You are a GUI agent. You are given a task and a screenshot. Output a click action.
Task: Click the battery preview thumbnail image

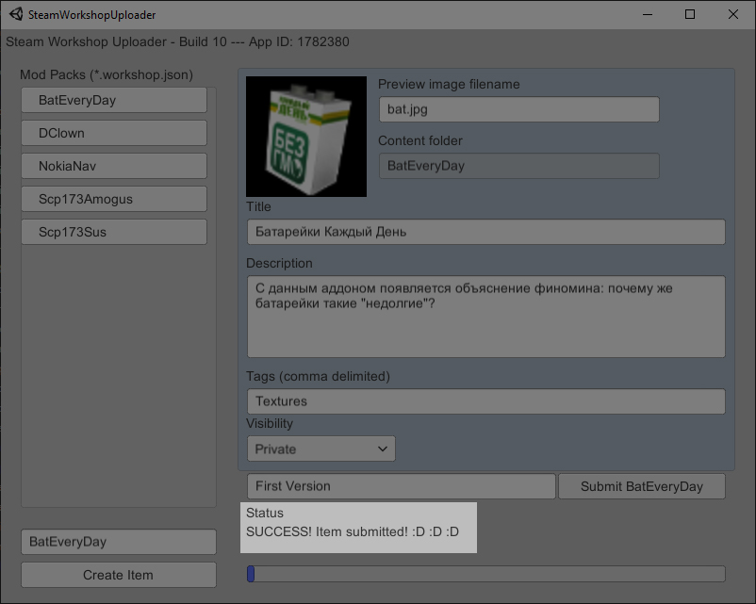tap(306, 137)
